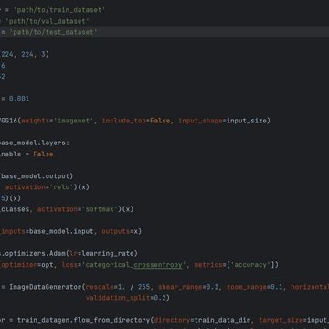Click the value 3 in the input shape tuple
Screen dimensions: 329x329
[x=43, y=54]
